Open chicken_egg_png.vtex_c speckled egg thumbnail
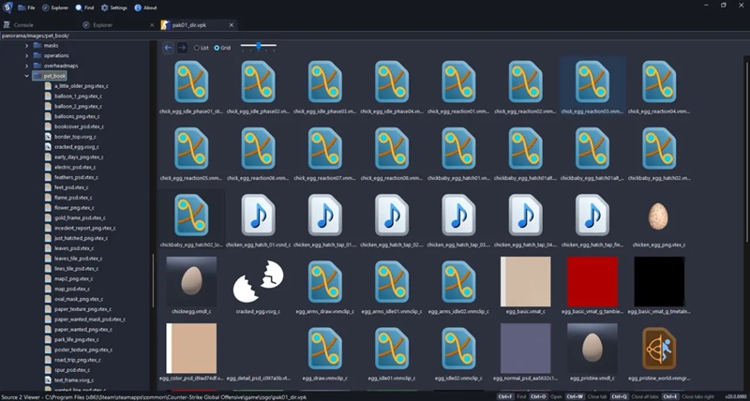Viewport: 750px width, 401px height. (x=659, y=216)
